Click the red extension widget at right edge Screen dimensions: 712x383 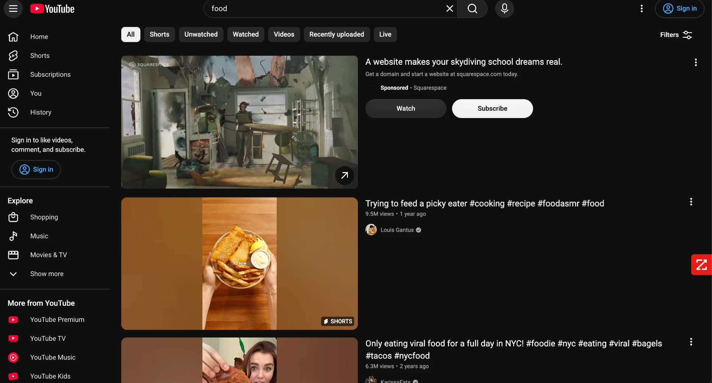(x=701, y=265)
